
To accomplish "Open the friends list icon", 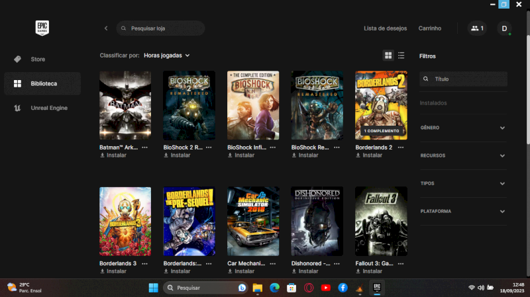I will [476, 28].
